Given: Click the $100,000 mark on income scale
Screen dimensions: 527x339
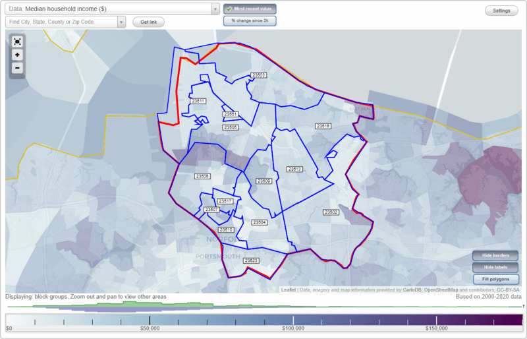Looking at the screenshot, I should click(x=293, y=328).
